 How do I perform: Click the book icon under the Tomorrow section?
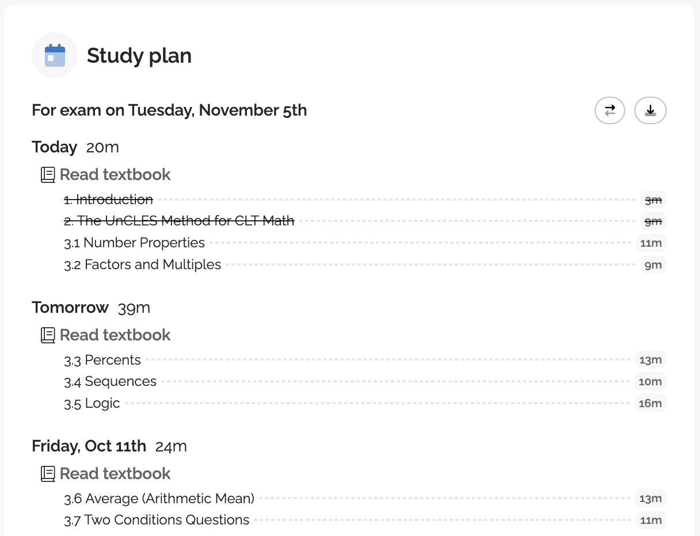point(48,335)
